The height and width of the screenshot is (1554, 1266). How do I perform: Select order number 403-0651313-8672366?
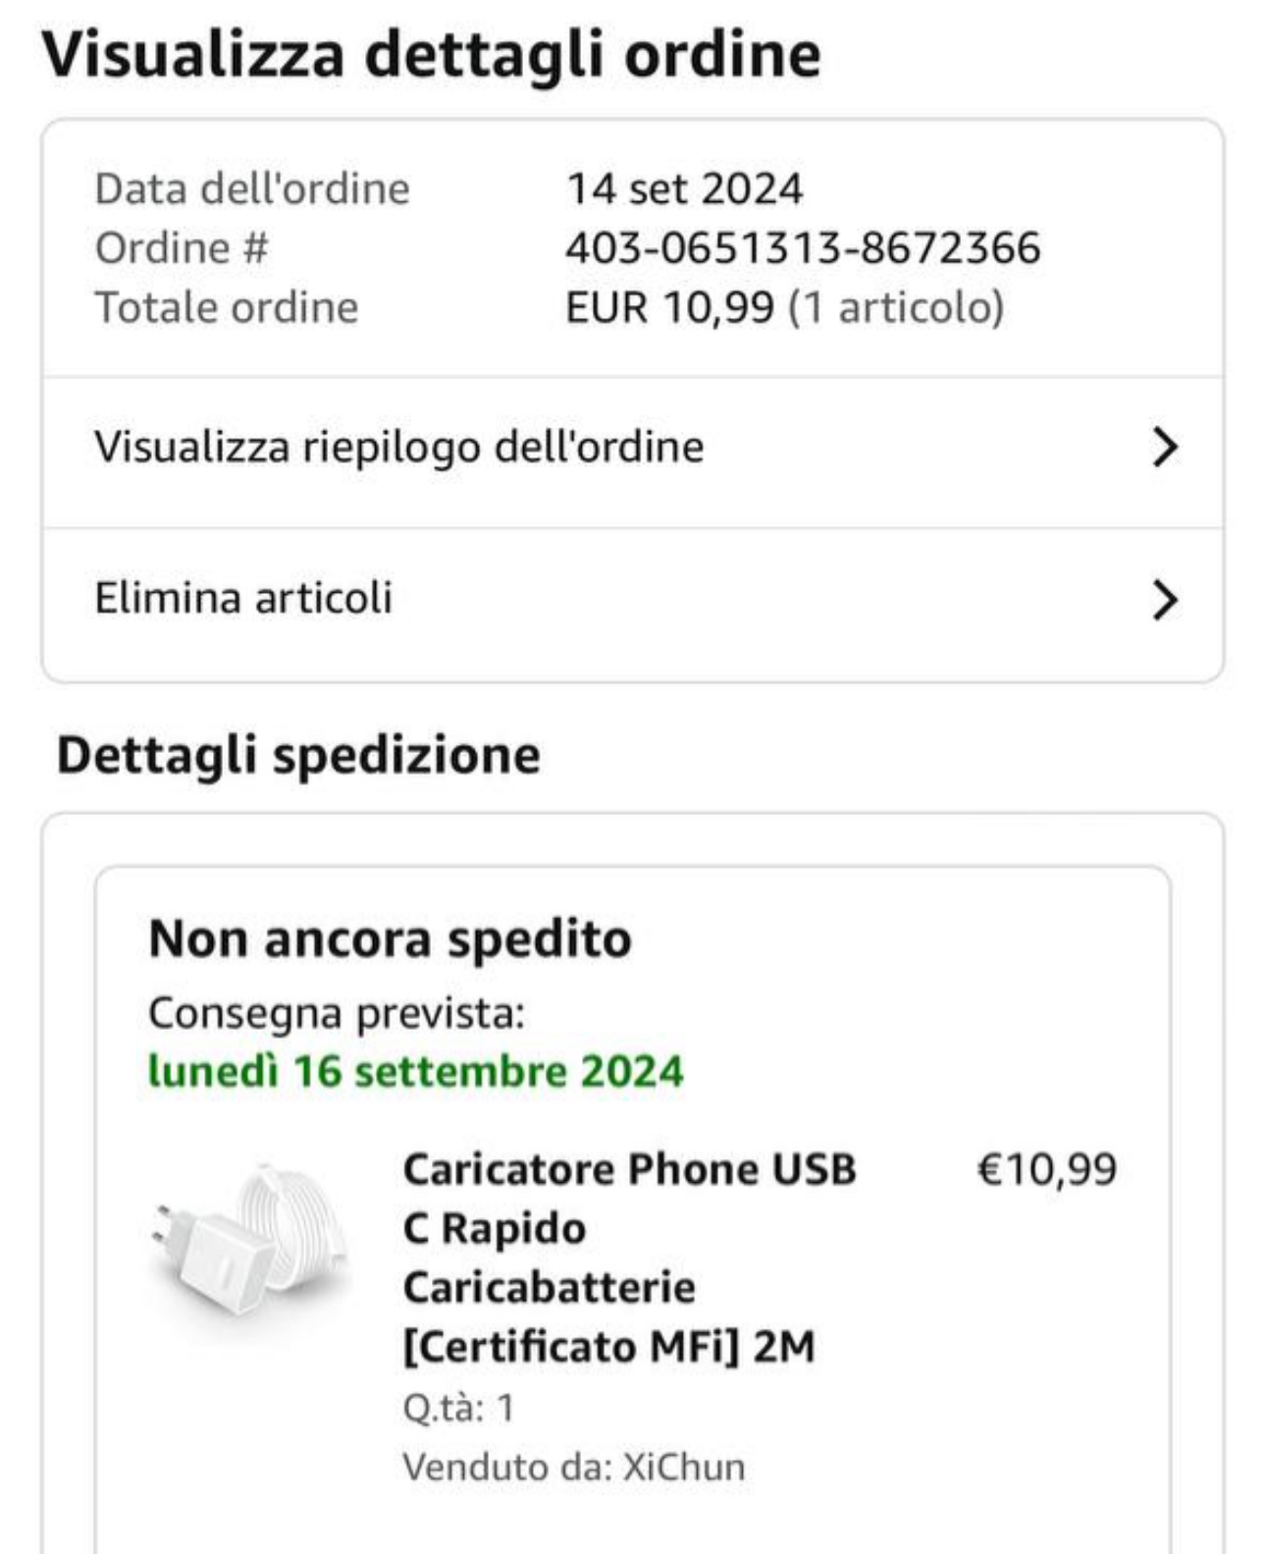(802, 247)
